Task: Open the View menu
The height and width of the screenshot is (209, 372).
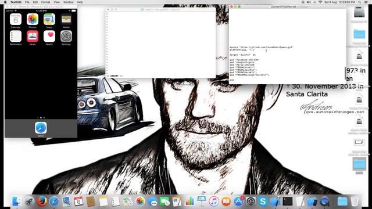Action: (57, 2)
